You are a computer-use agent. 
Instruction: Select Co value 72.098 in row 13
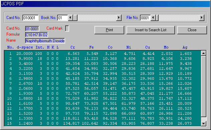tap(110, 113)
